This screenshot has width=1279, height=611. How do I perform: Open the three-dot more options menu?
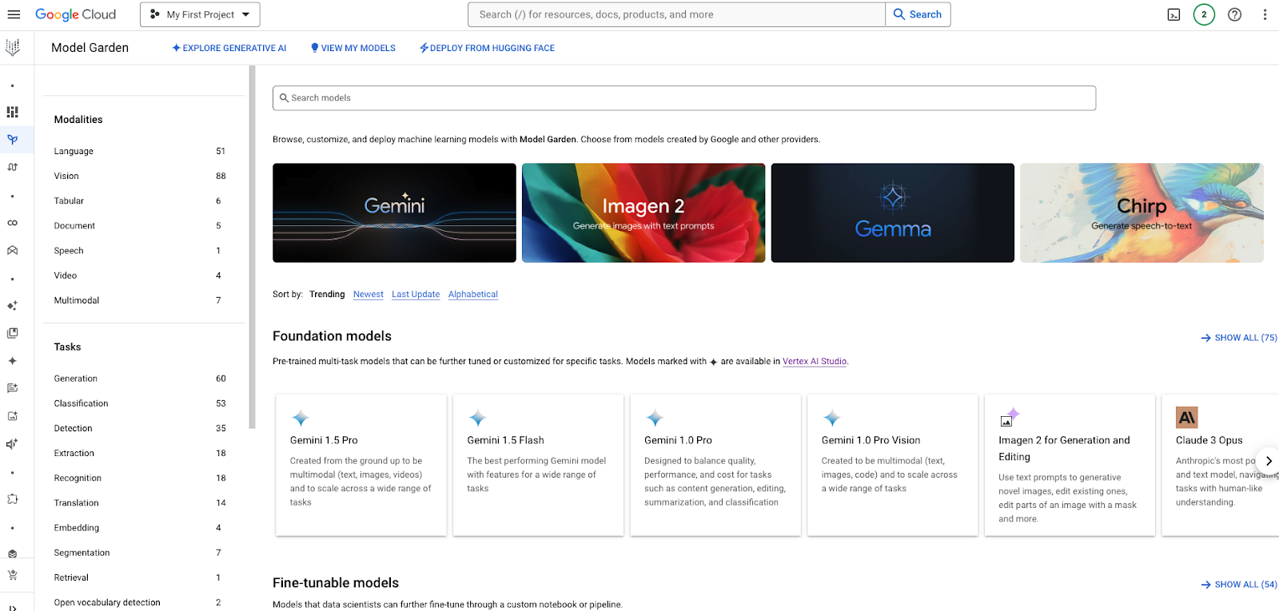pyautogui.click(x=1265, y=14)
